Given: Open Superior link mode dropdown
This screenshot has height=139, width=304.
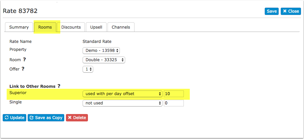Looking at the screenshot, I should [122, 94].
